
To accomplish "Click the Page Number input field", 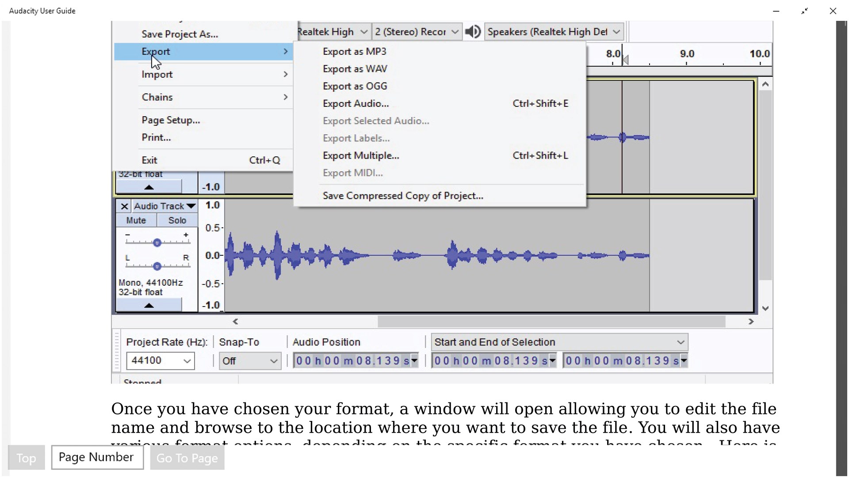I will tap(97, 457).
